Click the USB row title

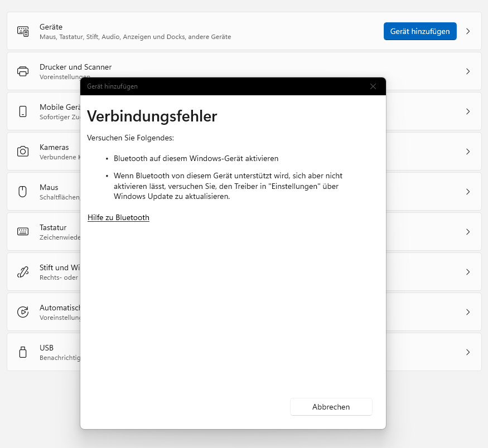pos(46,348)
